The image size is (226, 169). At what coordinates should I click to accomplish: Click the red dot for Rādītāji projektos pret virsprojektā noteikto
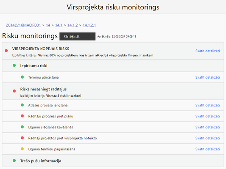(22, 138)
